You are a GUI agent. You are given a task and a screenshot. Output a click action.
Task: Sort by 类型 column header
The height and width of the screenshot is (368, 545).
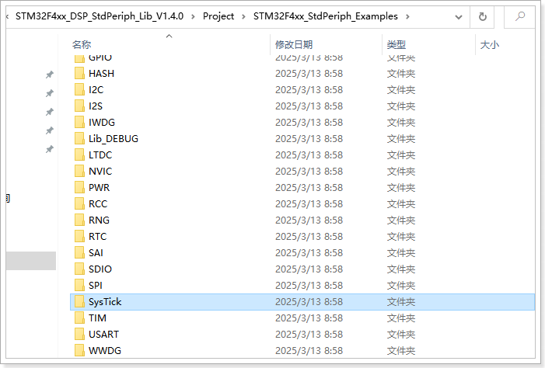pos(397,45)
